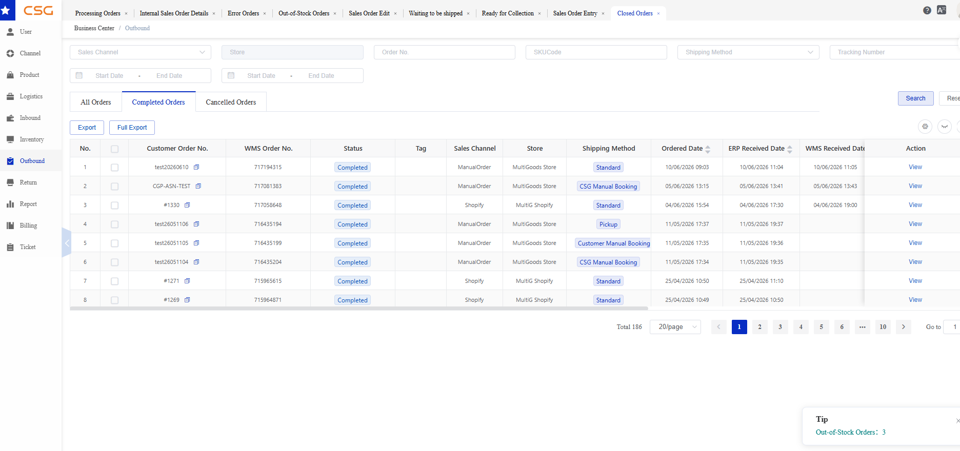
Task: Switch to the Cancelled Orders tab
Action: click(231, 102)
